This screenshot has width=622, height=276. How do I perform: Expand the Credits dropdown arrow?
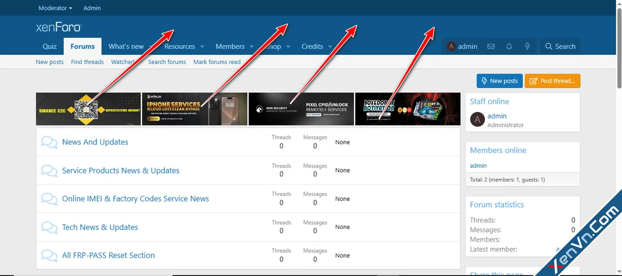330,47
